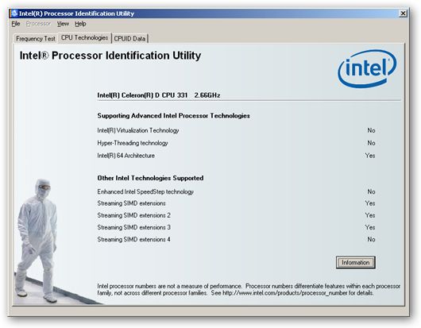This screenshot has width=421, height=328.
Task: Click the cleanroom technician image
Action: [x=37, y=241]
